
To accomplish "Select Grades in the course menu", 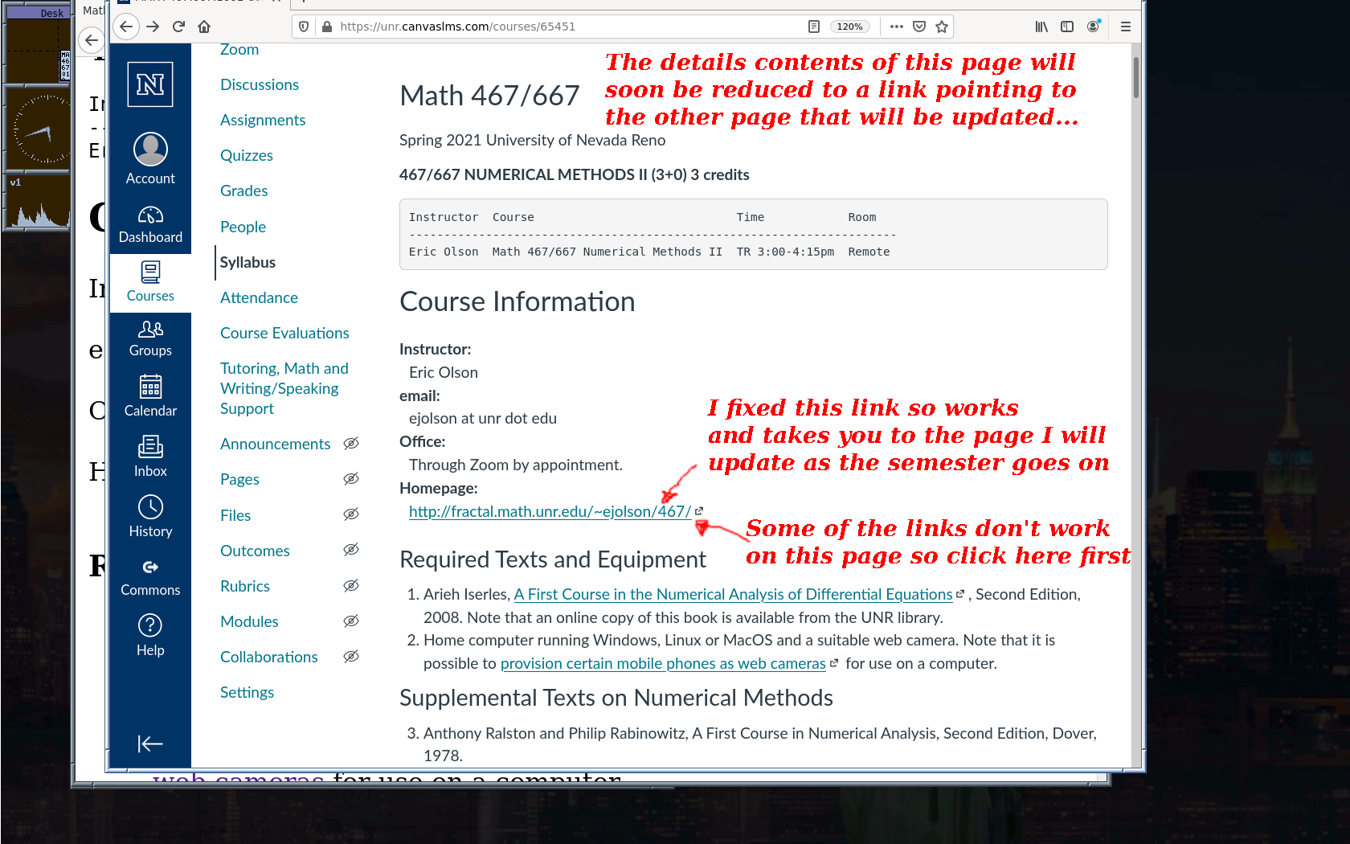I will (243, 191).
